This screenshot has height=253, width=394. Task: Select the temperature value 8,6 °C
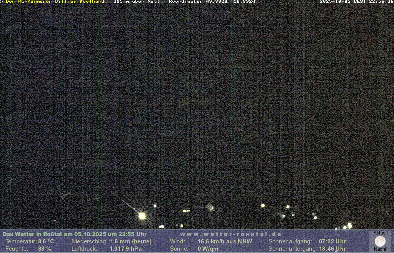pyautogui.click(x=46, y=241)
